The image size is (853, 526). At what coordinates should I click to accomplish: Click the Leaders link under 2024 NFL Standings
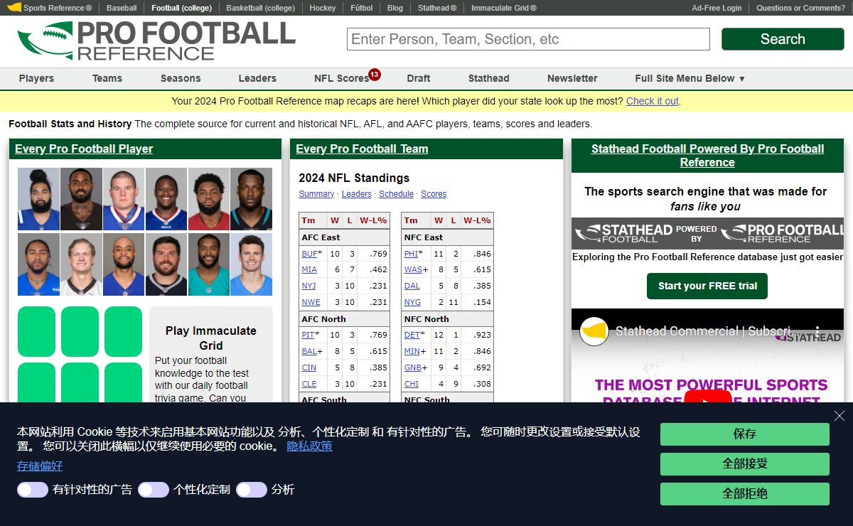[356, 194]
